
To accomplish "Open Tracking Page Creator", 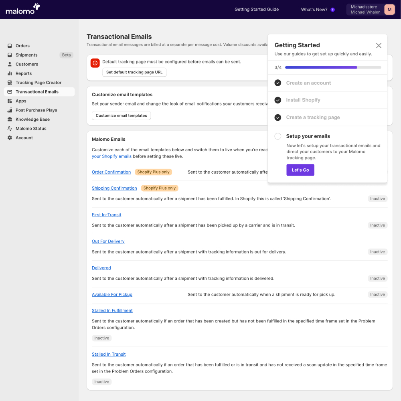I will pyautogui.click(x=39, y=83).
